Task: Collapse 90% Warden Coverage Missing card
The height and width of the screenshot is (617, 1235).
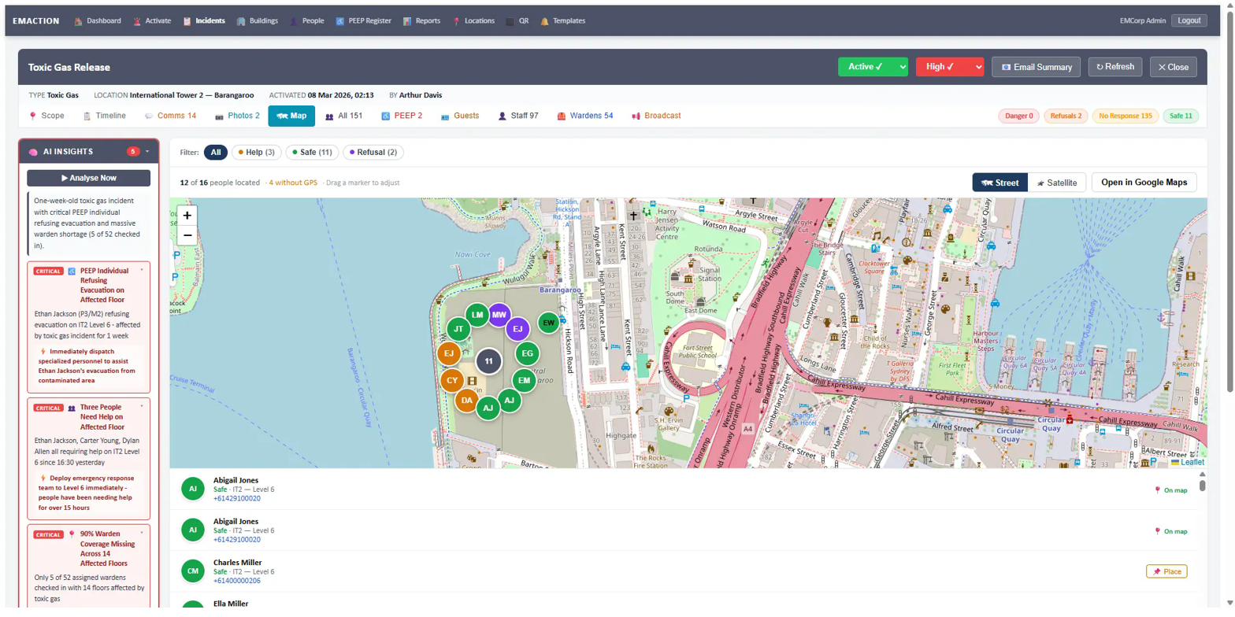Action: tap(142, 534)
